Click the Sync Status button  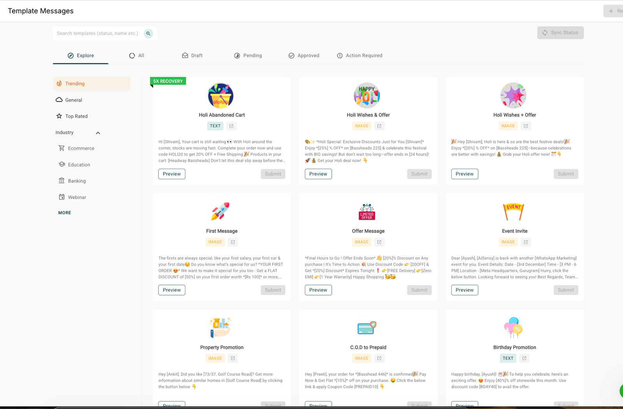coord(560,33)
